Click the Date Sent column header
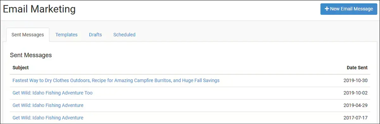Screen dimensions: 380x124 pyautogui.click(x=357, y=68)
